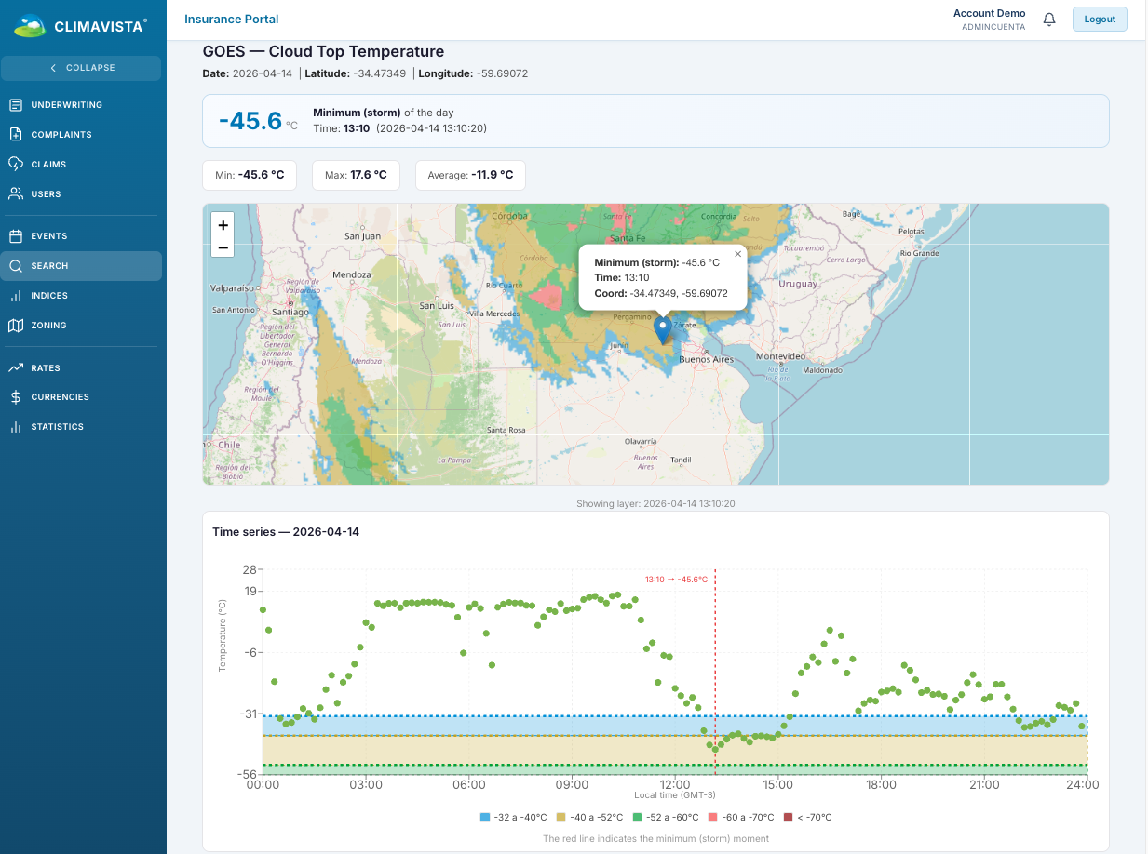
Task: Click the Users people icon
Action: tap(16, 194)
